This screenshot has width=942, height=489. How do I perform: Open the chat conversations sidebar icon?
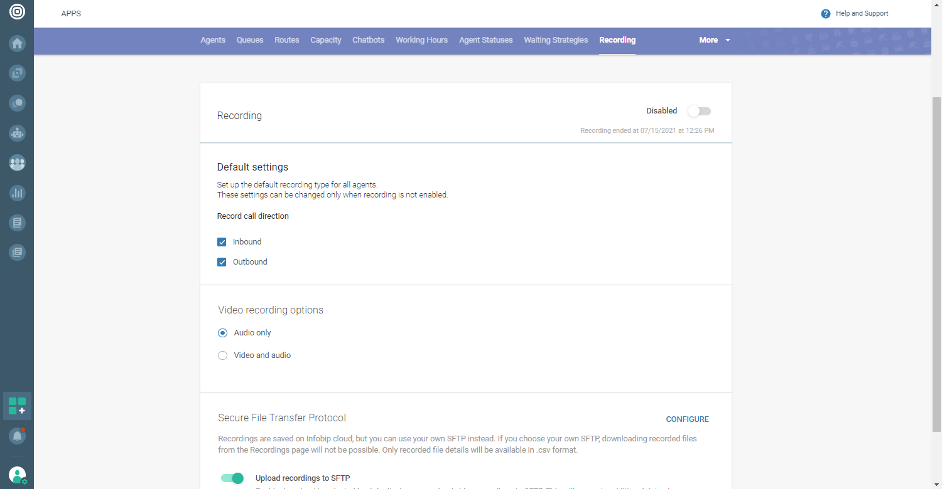(17, 103)
